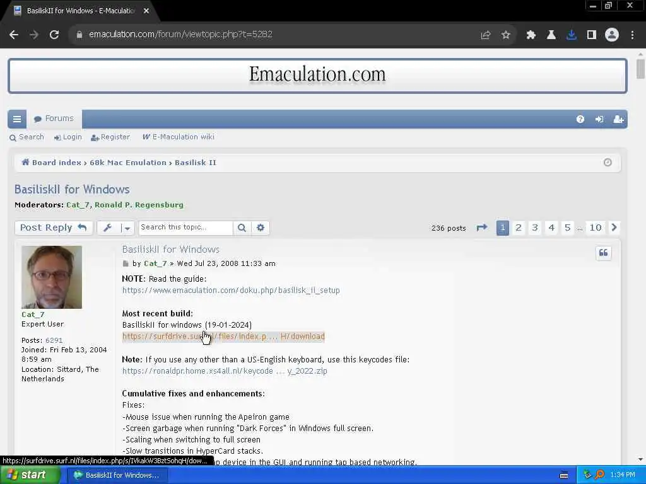Select the BasiliskII for Windows browser tab
The width and height of the screenshot is (646, 484).
tap(80, 11)
